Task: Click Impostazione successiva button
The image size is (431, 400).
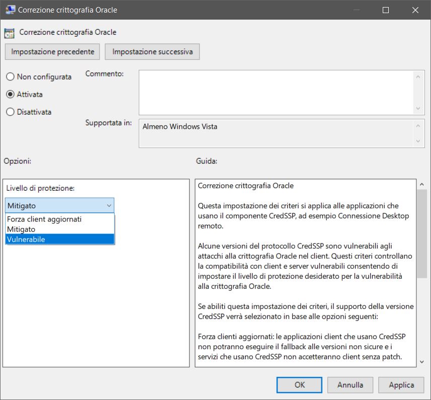Action: coord(152,52)
